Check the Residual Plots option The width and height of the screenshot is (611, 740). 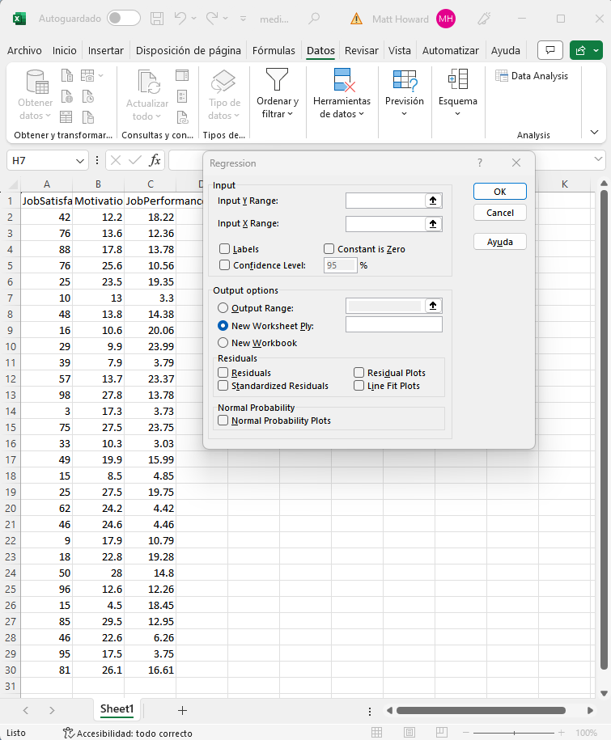(x=359, y=373)
